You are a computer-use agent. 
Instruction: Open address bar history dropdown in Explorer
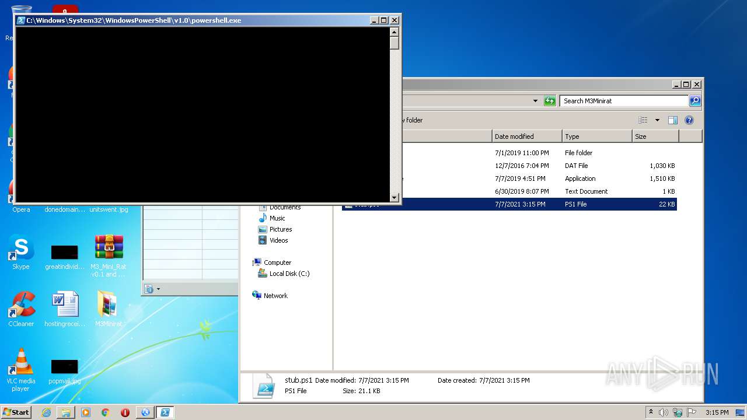[535, 101]
